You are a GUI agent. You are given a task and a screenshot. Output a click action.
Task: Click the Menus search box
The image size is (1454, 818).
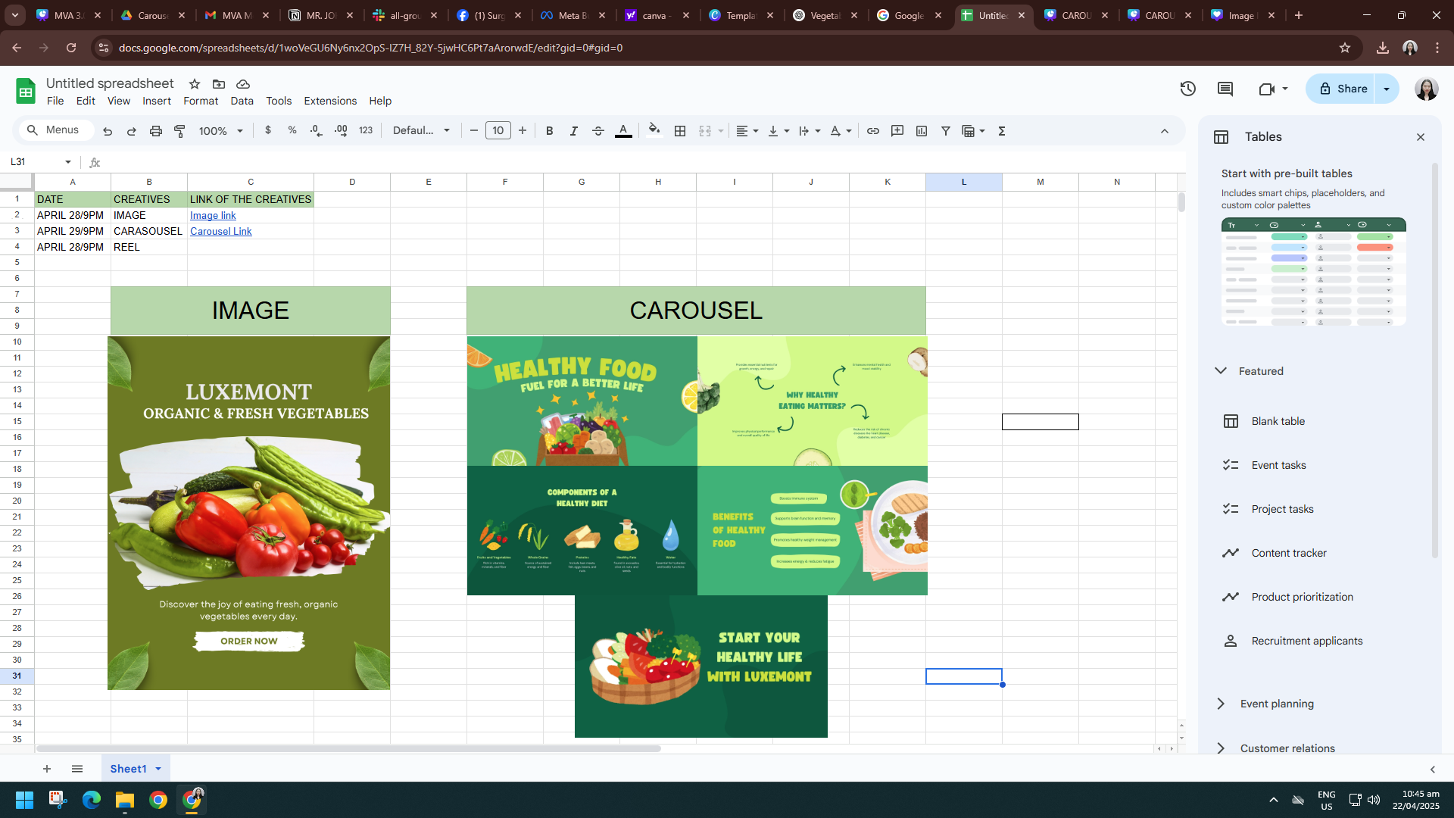tap(56, 130)
